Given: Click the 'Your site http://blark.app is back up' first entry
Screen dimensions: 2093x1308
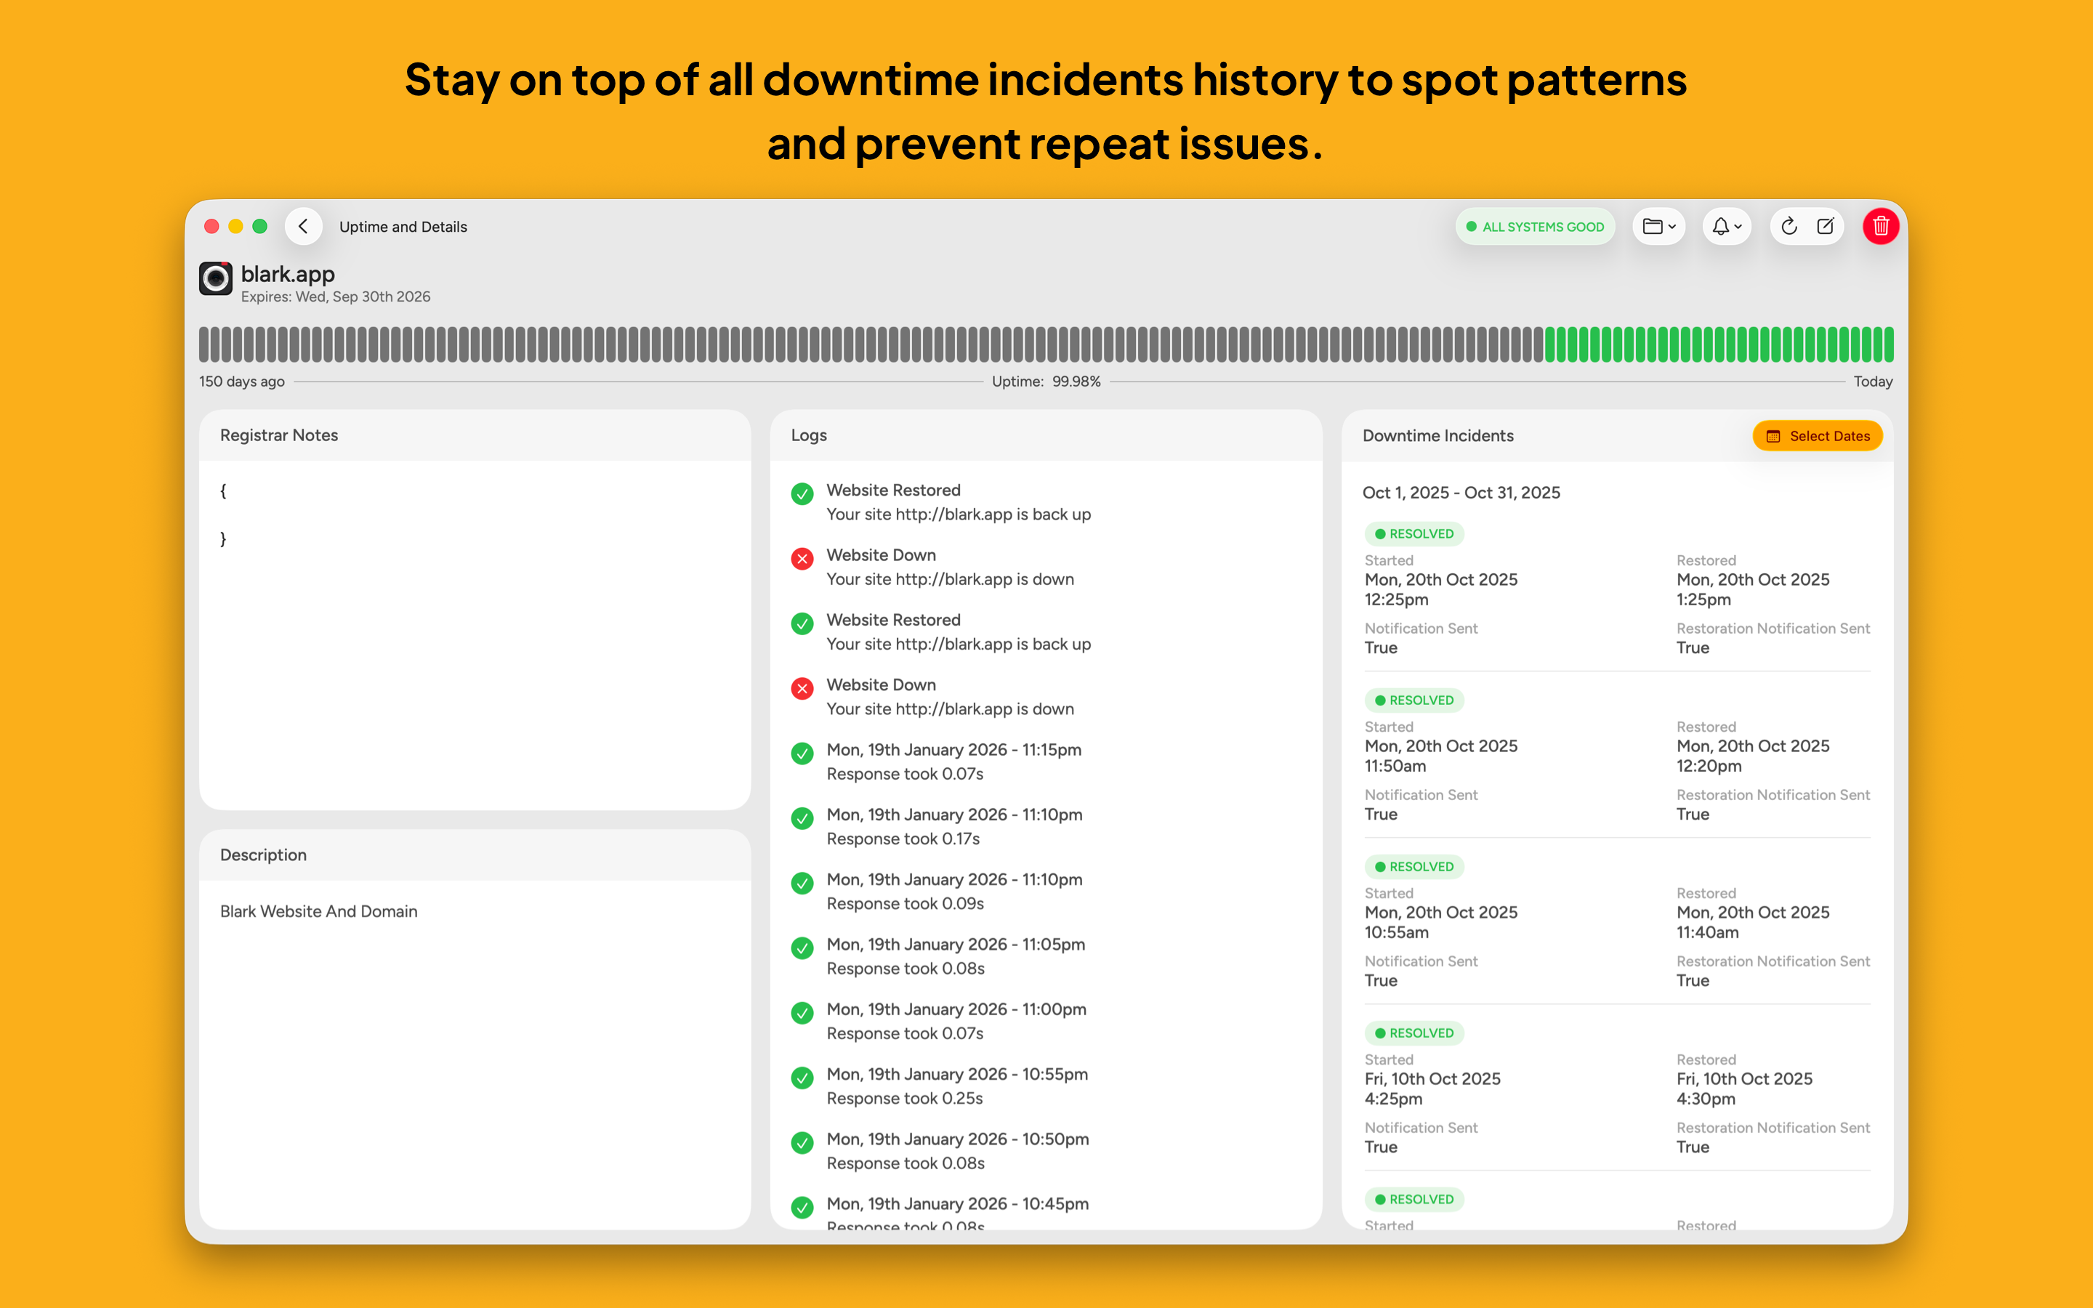Looking at the screenshot, I should (x=959, y=514).
